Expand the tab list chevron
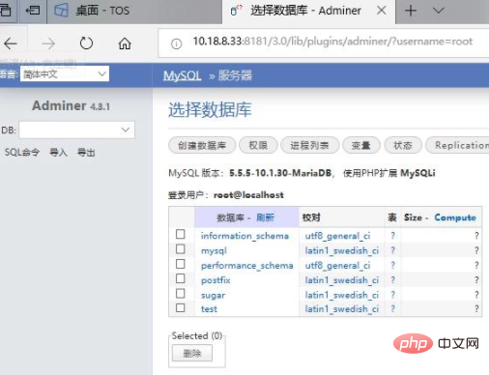This screenshot has height=375, width=489. click(x=439, y=11)
